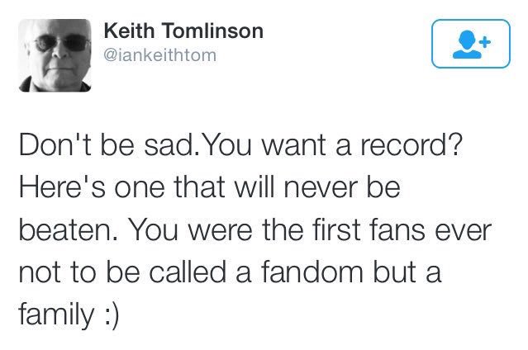The image size is (528, 350).
Task: Select the word "fandom" in the tweet
Action: pyautogui.click(x=312, y=272)
